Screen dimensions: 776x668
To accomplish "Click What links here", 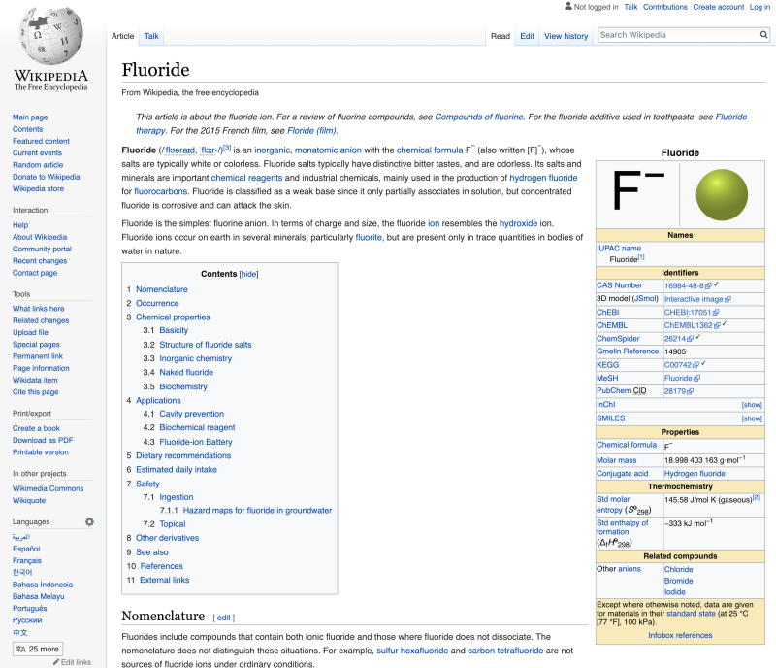I will 38,309.
